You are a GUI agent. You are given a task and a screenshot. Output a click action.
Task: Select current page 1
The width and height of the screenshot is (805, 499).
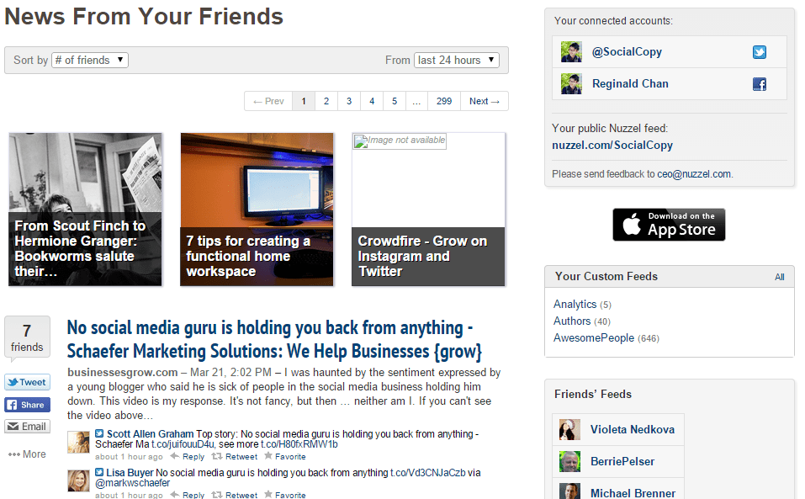[x=304, y=101]
